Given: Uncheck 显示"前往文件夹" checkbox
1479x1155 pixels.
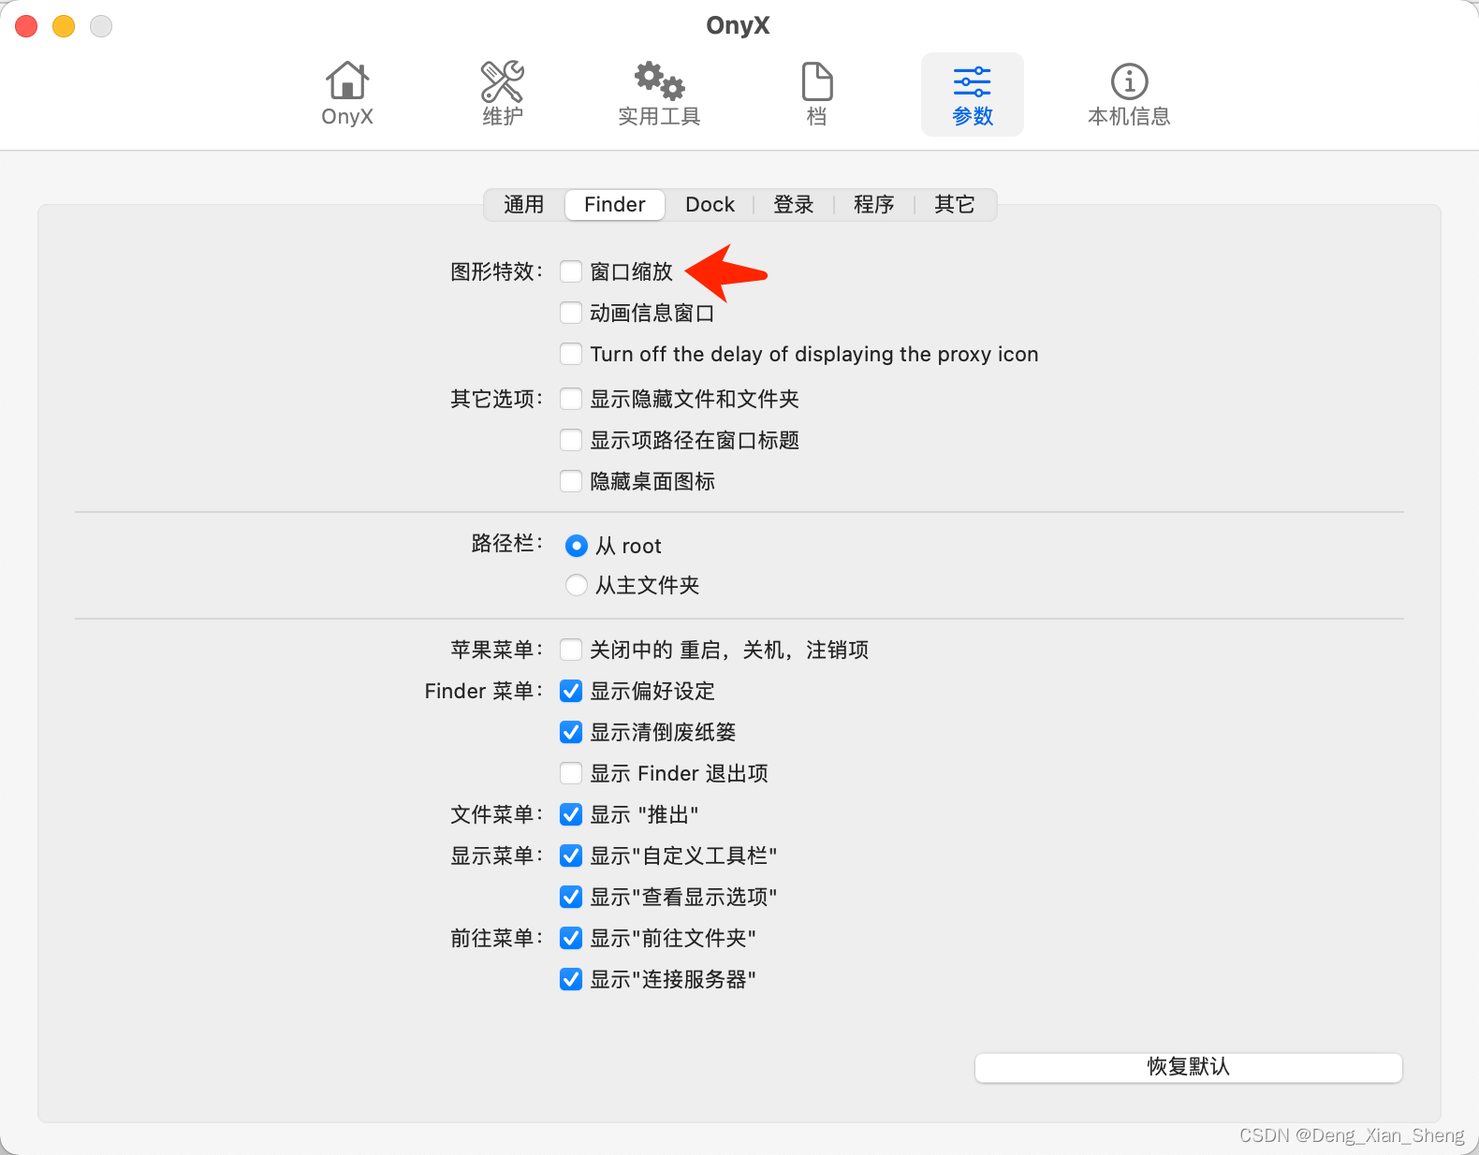Looking at the screenshot, I should (x=571, y=938).
